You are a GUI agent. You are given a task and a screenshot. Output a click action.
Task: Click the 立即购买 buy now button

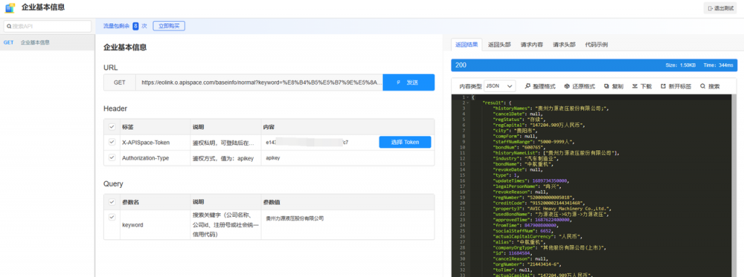point(169,26)
